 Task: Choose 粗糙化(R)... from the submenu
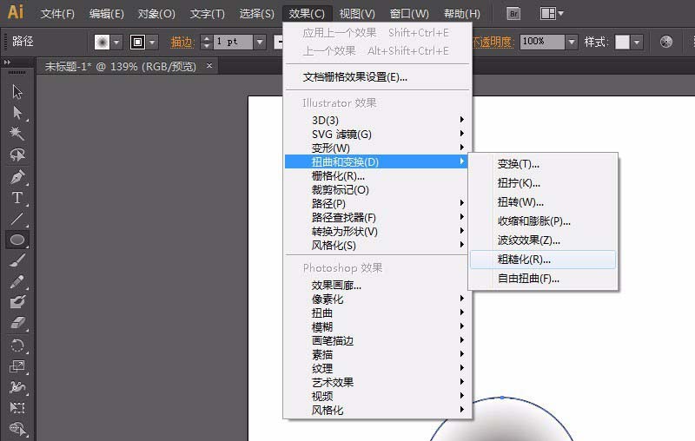click(543, 260)
